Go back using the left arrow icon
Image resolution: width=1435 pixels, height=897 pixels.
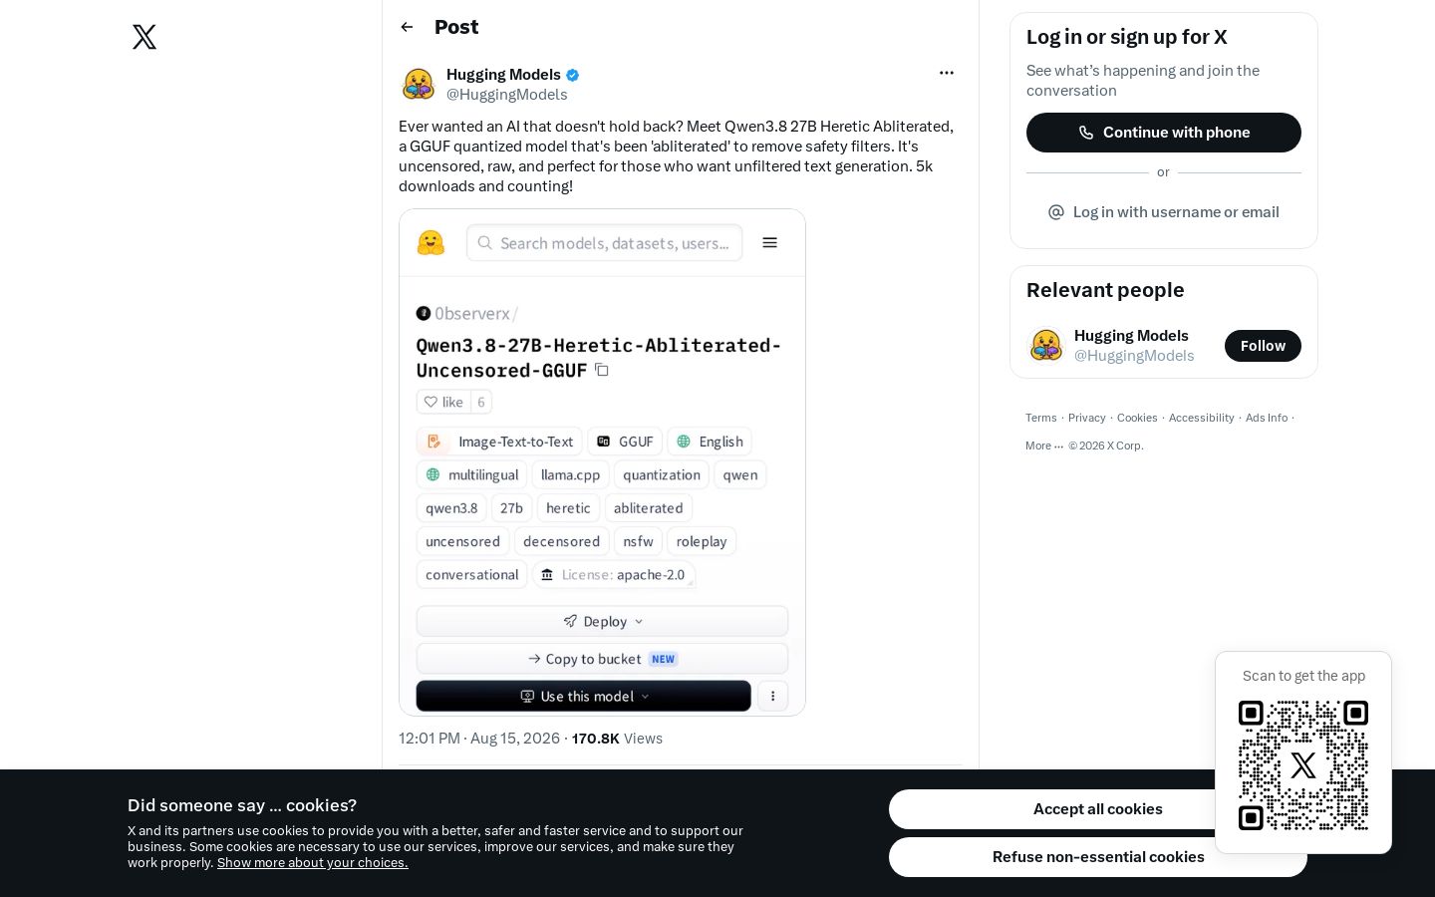pos(407,27)
